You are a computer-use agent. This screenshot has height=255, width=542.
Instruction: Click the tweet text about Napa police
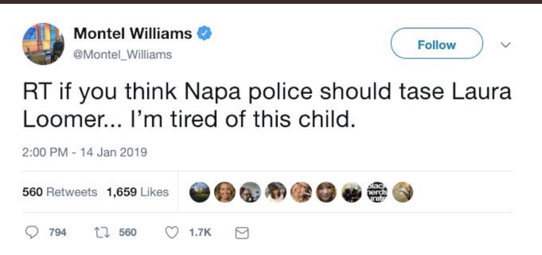pyautogui.click(x=266, y=104)
